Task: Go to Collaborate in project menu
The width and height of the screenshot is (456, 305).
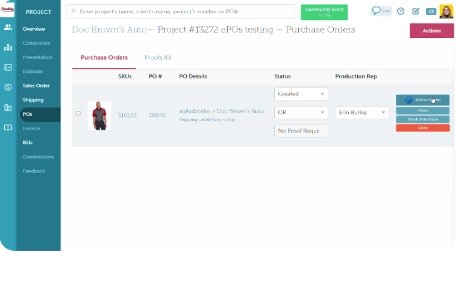Action: point(36,43)
